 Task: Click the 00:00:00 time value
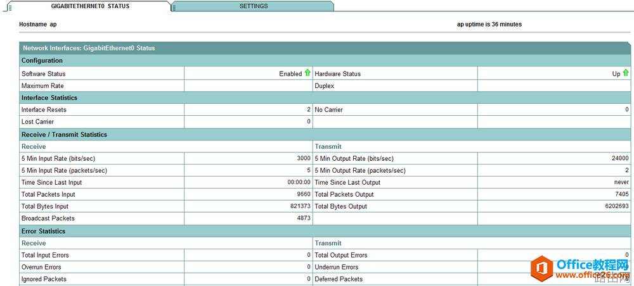pyautogui.click(x=299, y=182)
